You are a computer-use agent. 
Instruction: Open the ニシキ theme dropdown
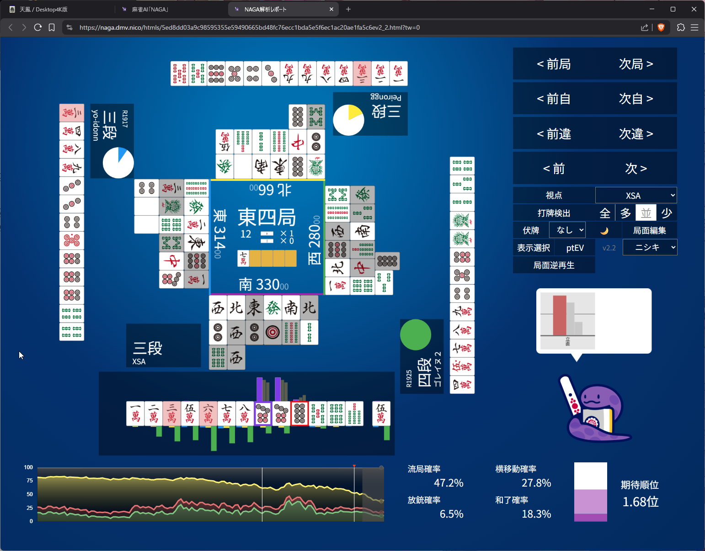tap(650, 248)
